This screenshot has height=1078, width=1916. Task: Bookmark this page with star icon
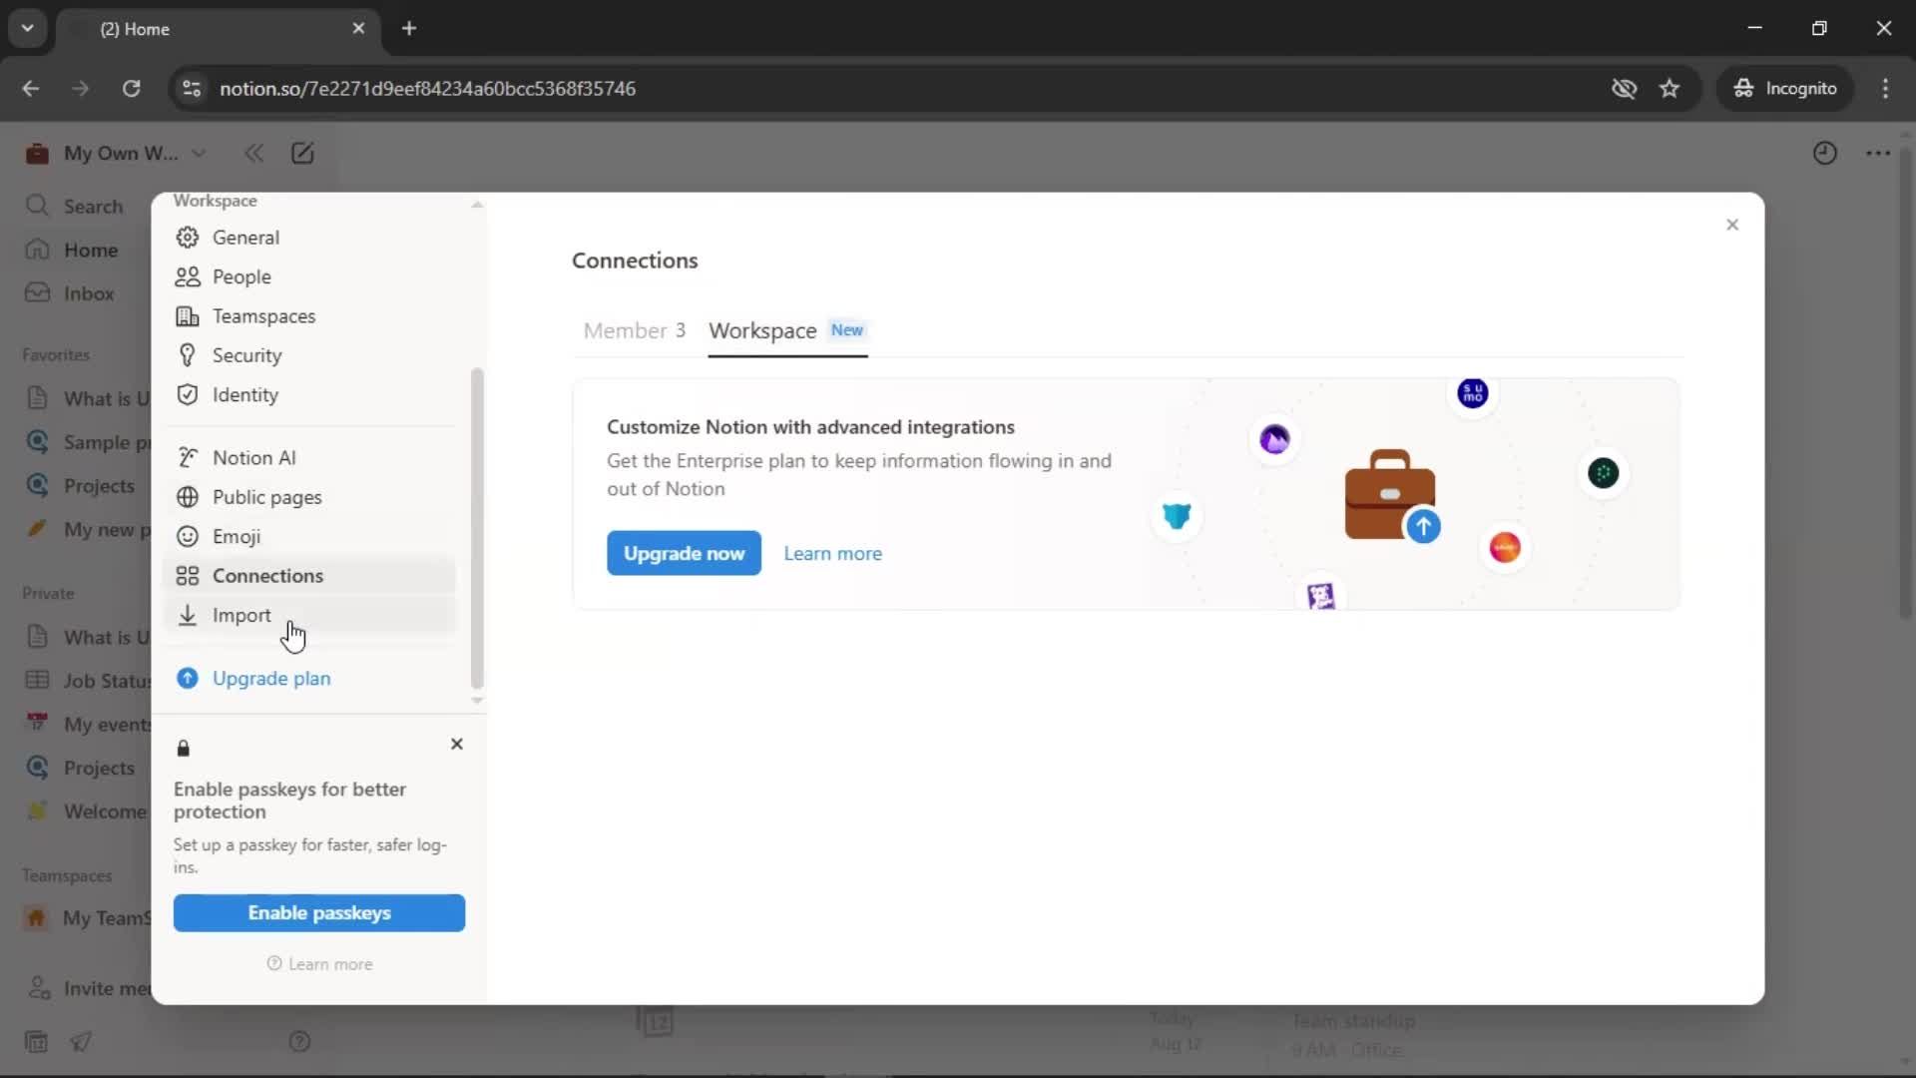[x=1670, y=88]
